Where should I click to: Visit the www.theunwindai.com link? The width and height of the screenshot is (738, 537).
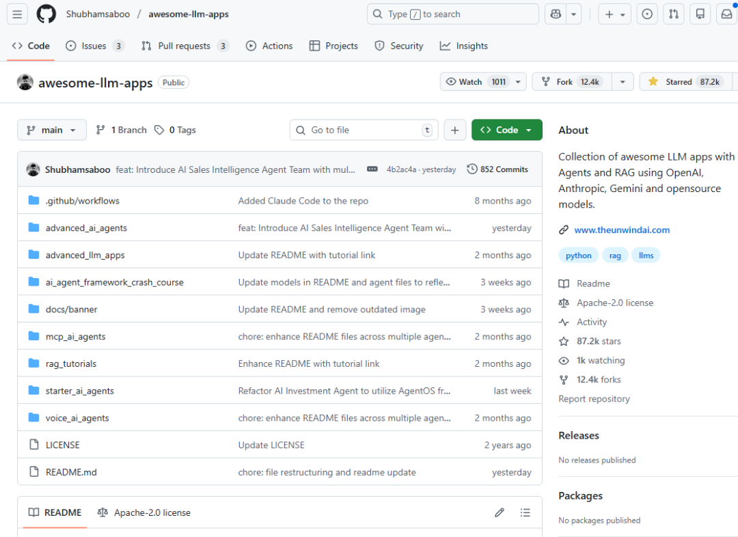pyautogui.click(x=622, y=230)
